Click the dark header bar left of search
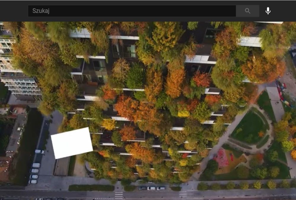 click(14, 11)
